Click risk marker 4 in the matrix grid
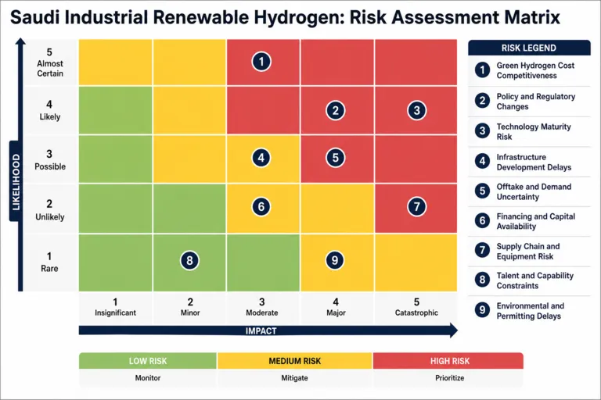Viewport: 601px width, 400px height. pyautogui.click(x=261, y=158)
